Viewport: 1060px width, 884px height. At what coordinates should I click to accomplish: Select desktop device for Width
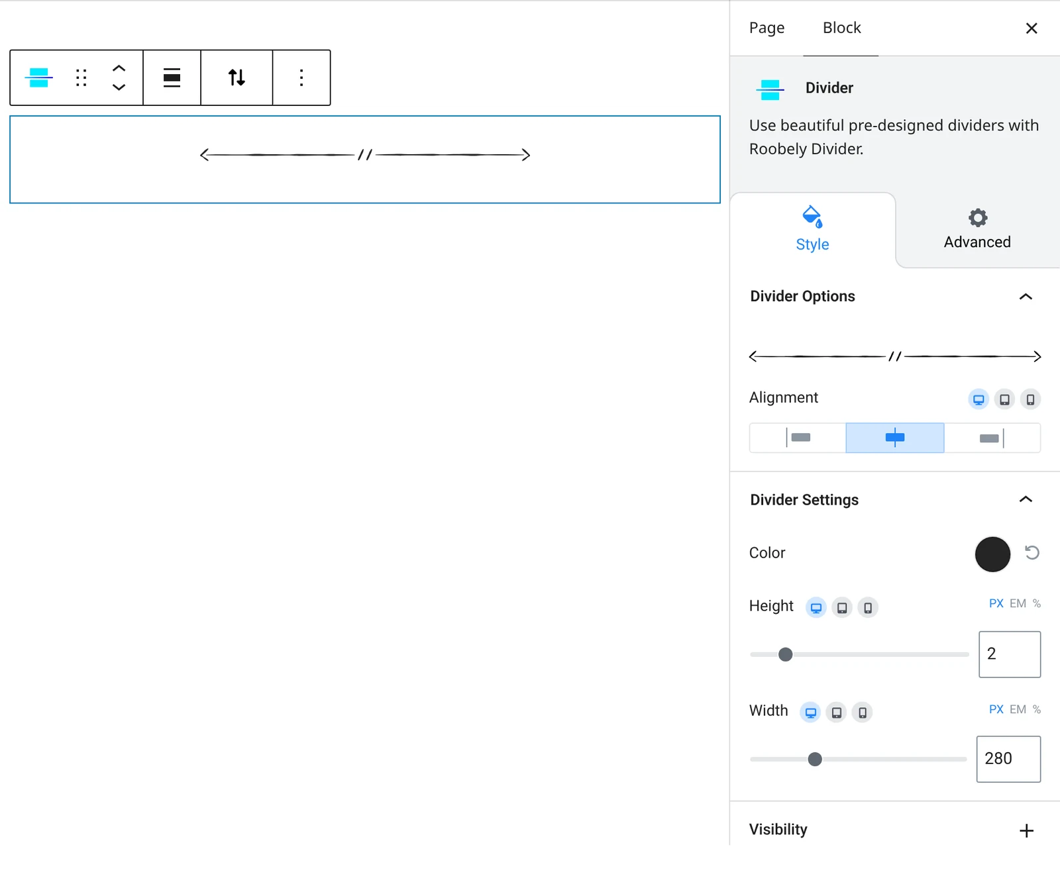click(810, 712)
